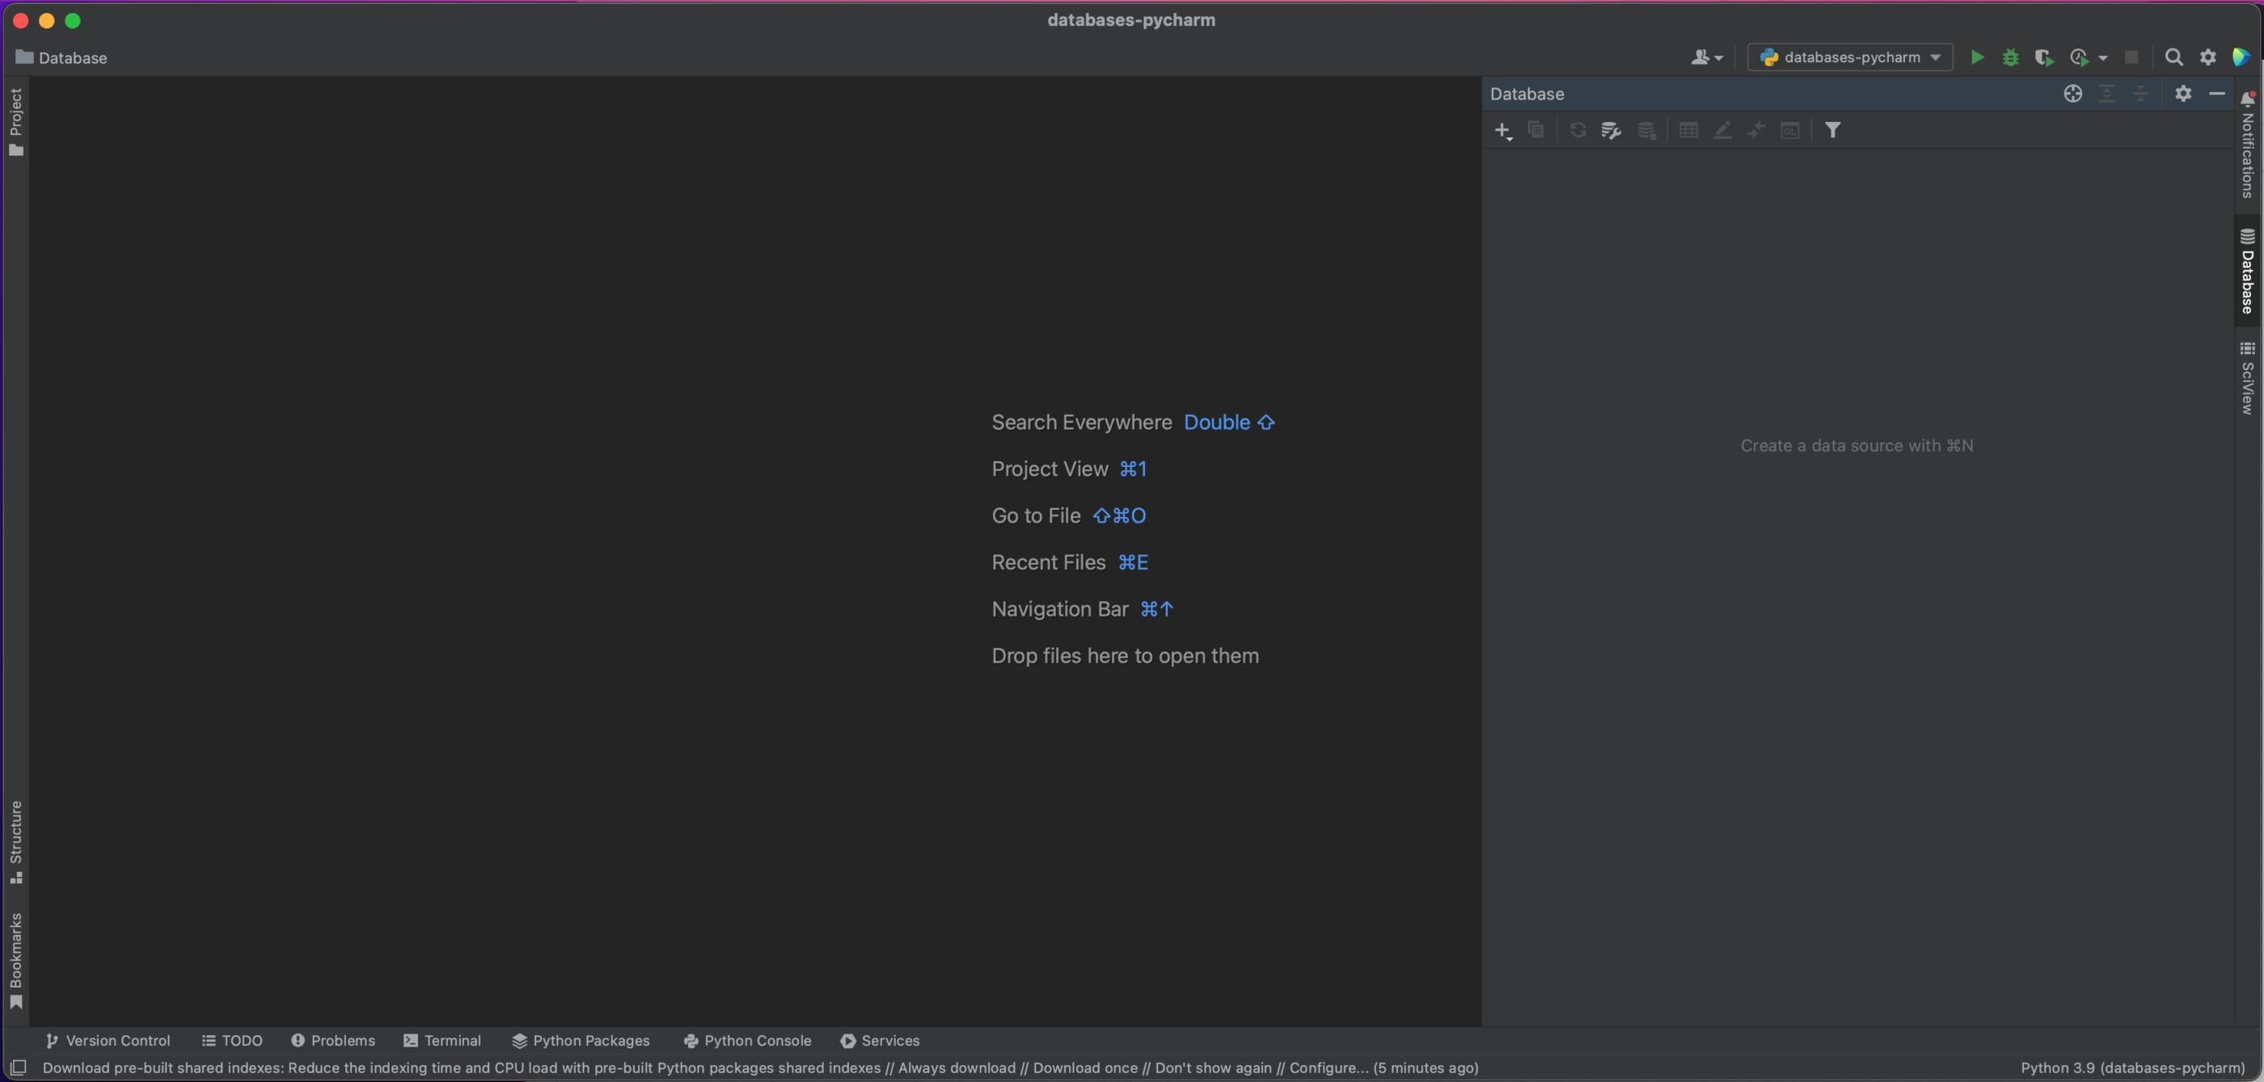
Task: Open the SciView side tab
Action: tap(2247, 377)
